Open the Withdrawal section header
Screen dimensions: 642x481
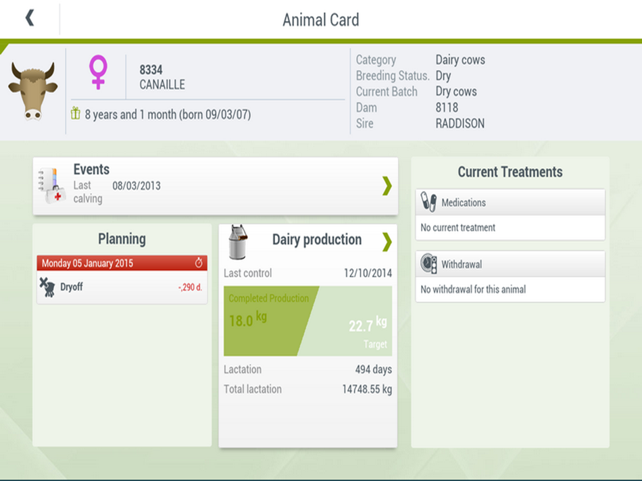[x=510, y=264]
